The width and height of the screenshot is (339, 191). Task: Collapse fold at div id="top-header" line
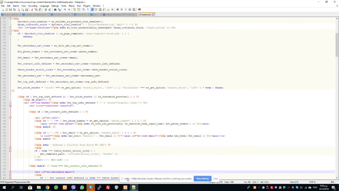10,103
